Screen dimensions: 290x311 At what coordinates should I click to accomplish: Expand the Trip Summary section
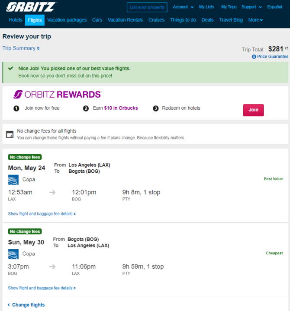point(21,48)
